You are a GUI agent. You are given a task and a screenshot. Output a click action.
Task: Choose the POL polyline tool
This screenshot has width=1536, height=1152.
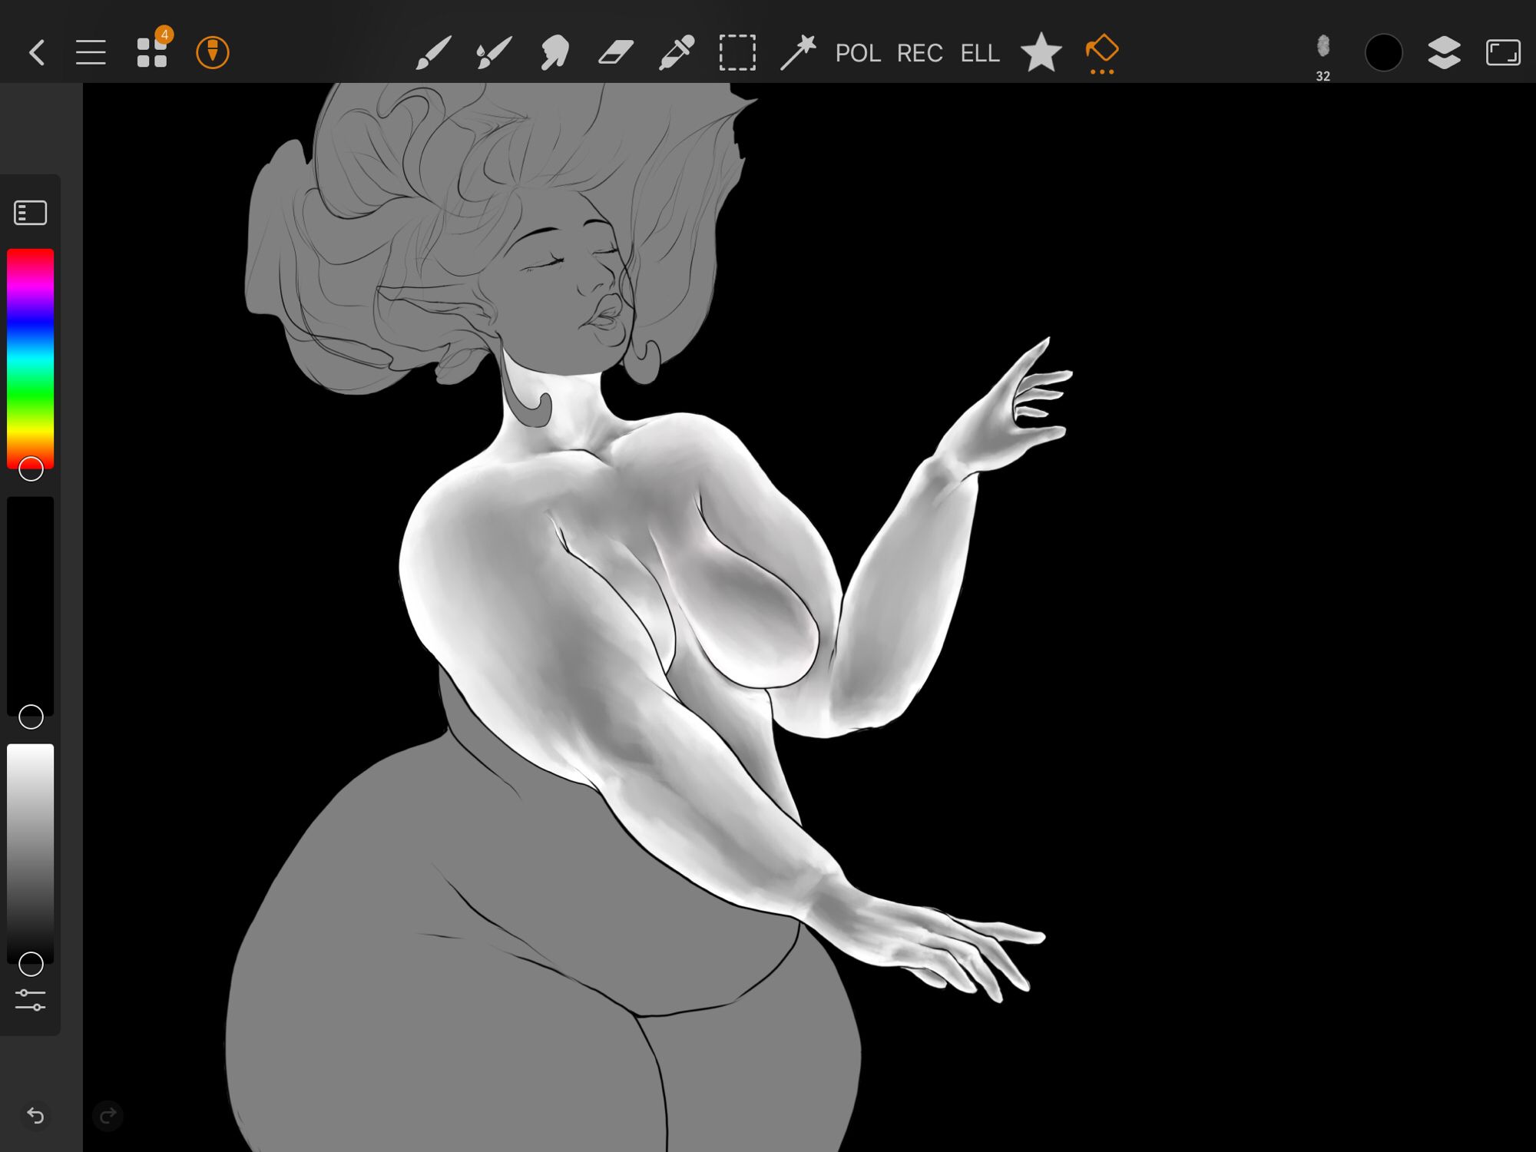858,53
